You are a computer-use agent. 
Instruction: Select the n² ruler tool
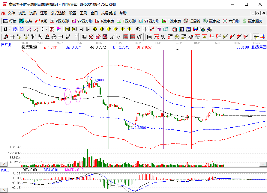68,37
